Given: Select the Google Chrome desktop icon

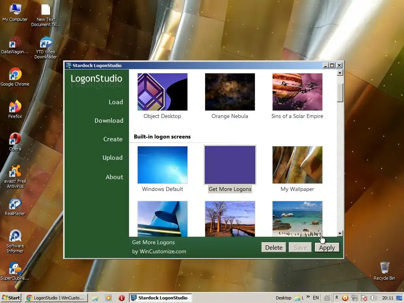Looking at the screenshot, I should coord(15,77).
